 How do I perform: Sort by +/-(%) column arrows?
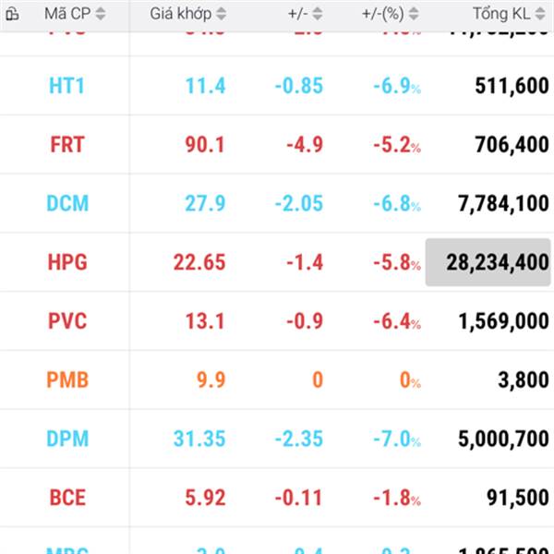click(414, 14)
